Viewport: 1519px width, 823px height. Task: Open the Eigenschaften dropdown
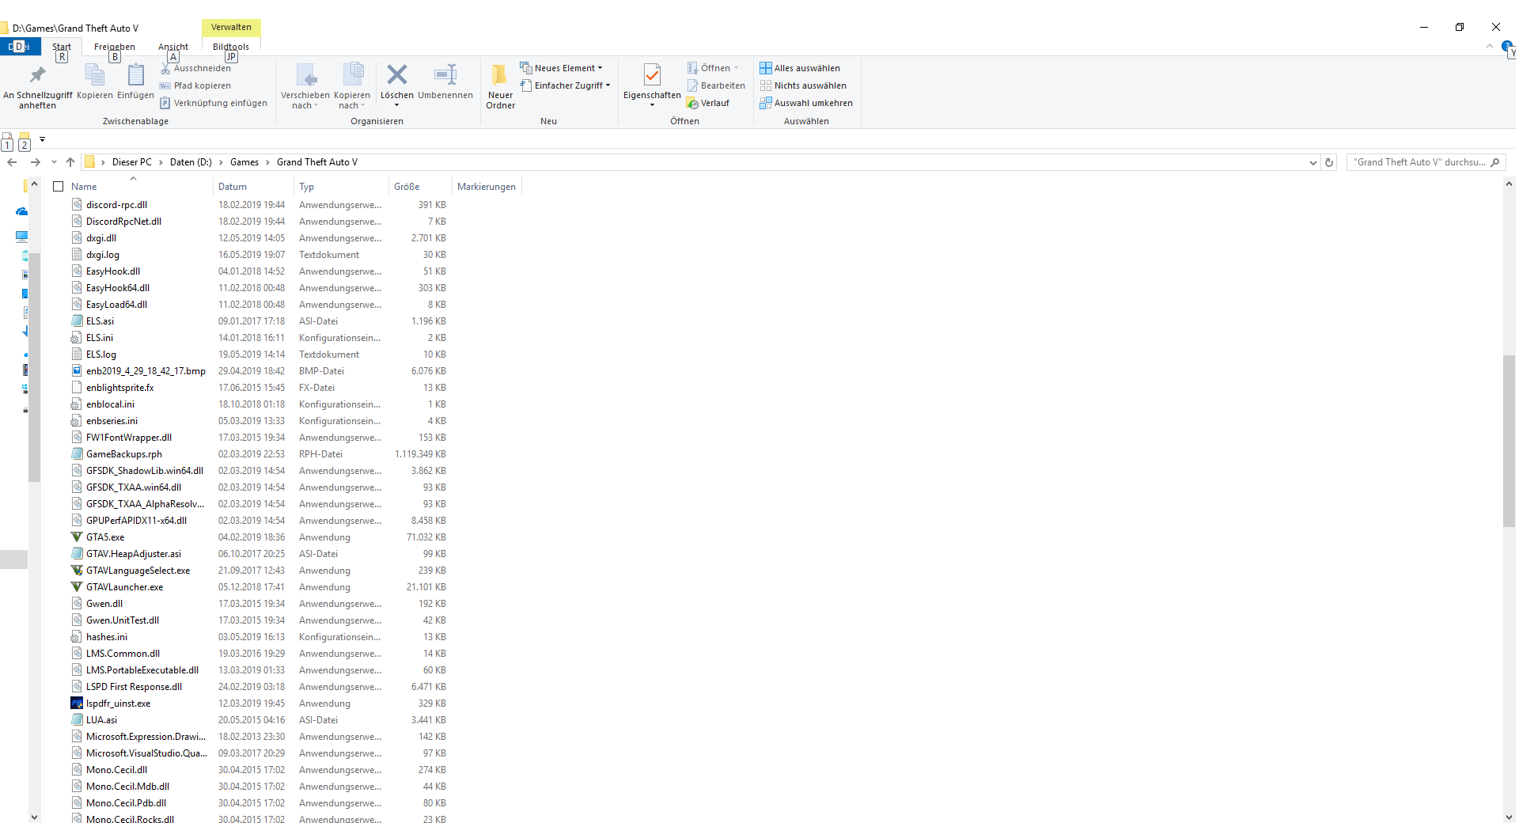pos(652,104)
